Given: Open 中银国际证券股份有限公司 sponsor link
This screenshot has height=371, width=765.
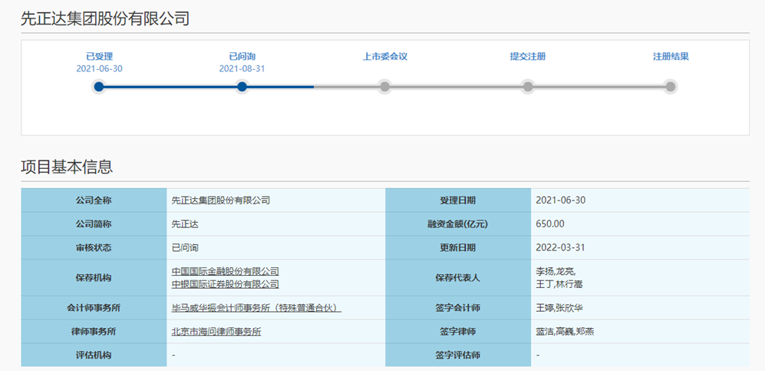Looking at the screenshot, I should pyautogui.click(x=226, y=283).
